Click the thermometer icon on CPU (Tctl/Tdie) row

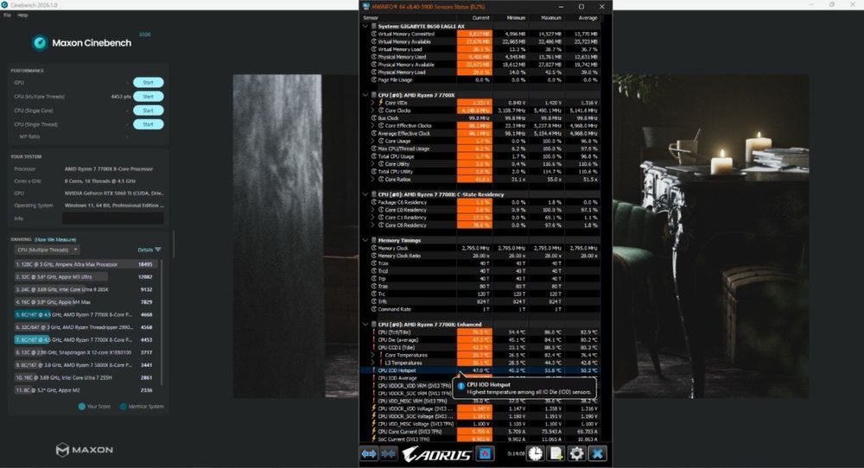[374, 332]
